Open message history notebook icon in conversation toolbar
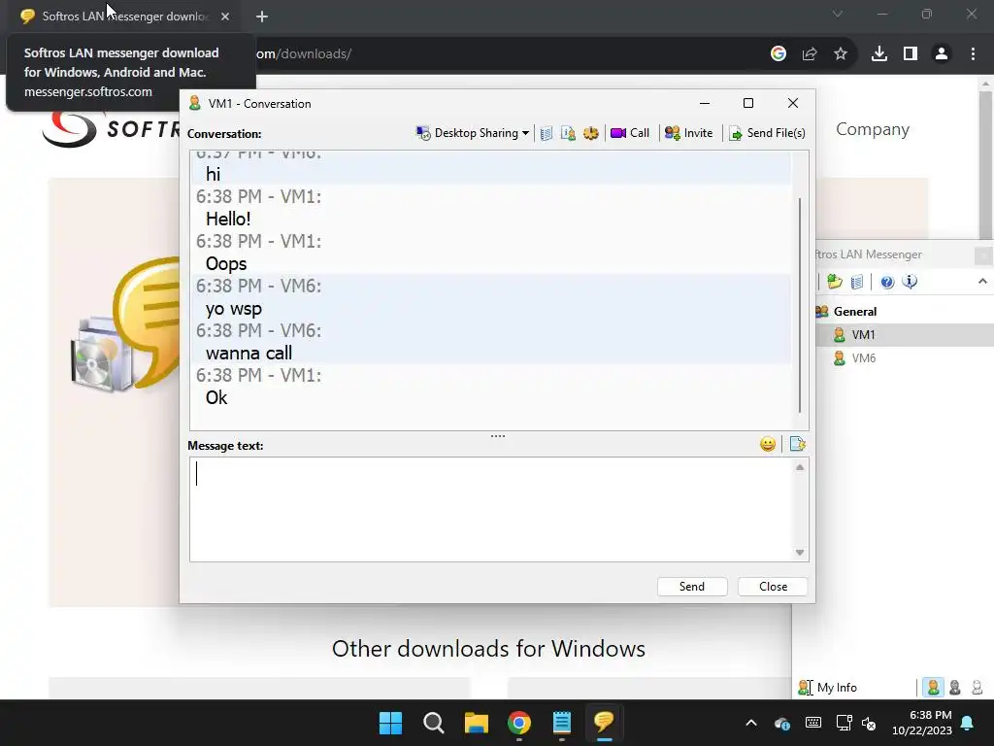Screen dimensions: 994x746 547,133
